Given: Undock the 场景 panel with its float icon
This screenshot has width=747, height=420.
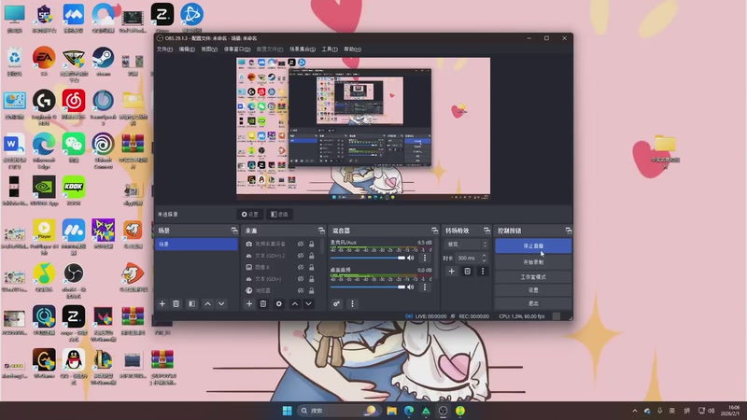Looking at the screenshot, I should click(x=234, y=231).
